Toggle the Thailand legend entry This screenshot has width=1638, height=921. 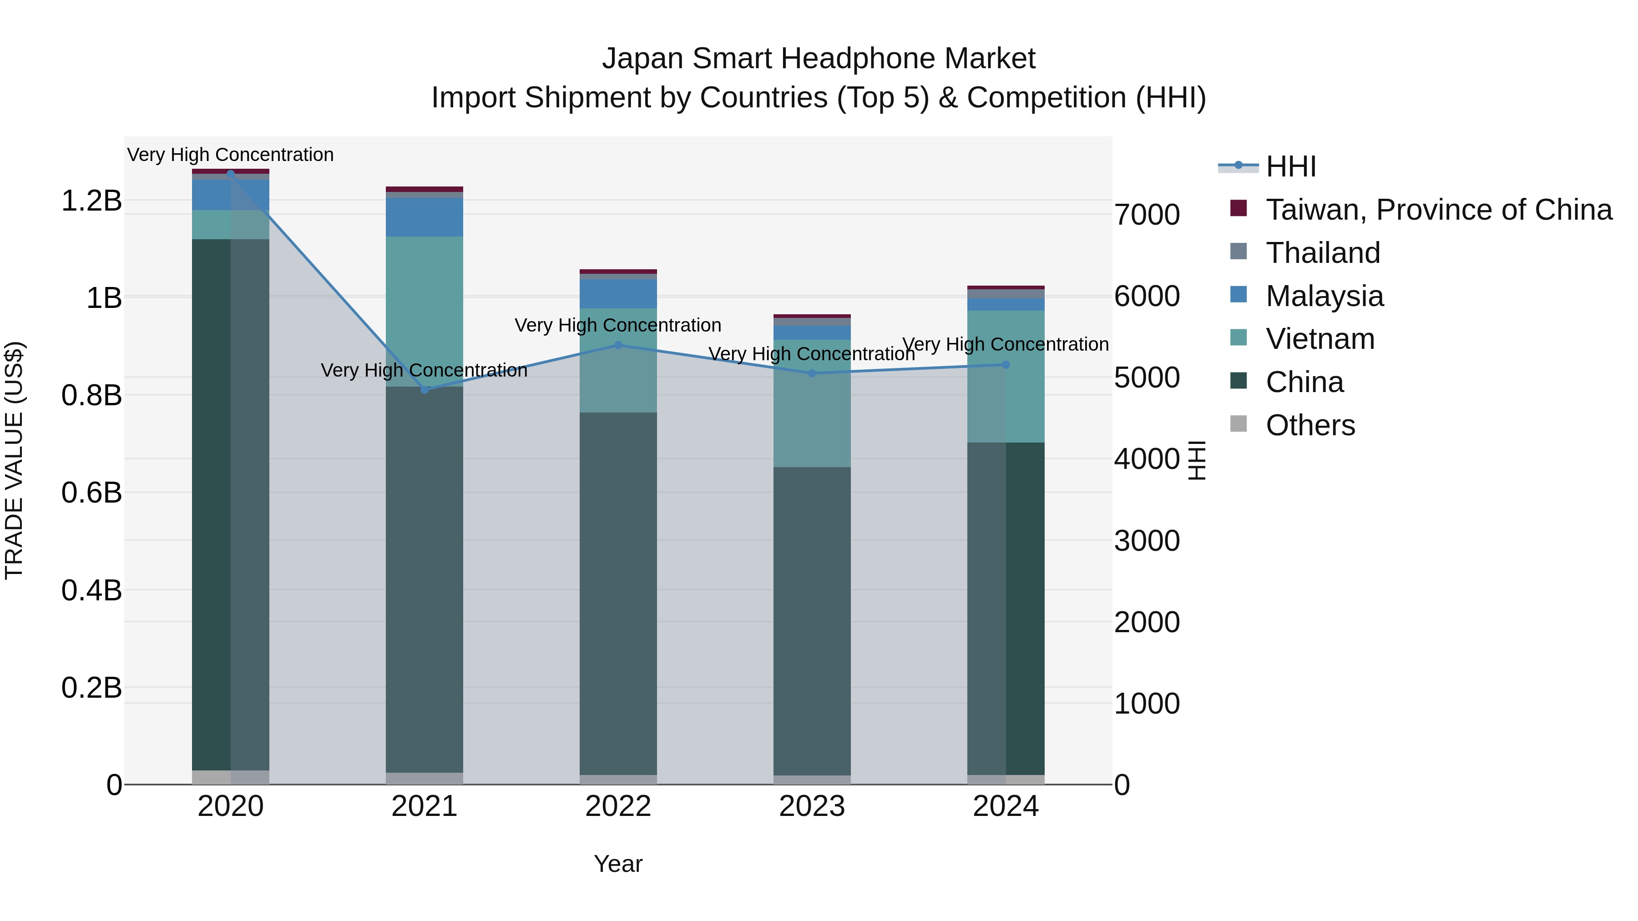pos(1305,252)
